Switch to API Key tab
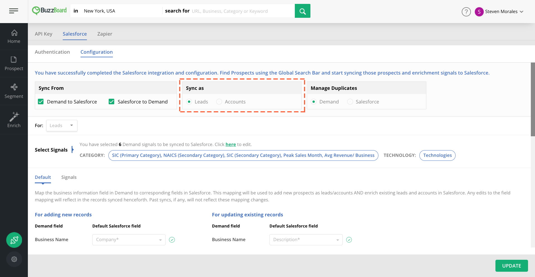The image size is (535, 277). click(43, 34)
